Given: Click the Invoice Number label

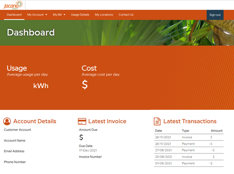Looking at the screenshot, I should (x=90, y=157).
